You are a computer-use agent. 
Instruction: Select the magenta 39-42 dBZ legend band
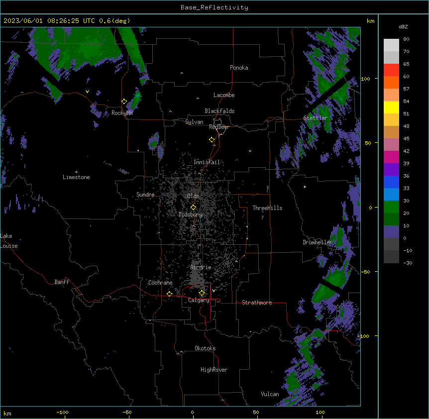coord(391,157)
